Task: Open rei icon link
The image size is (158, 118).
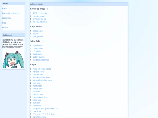Action: click(x=36, y=91)
